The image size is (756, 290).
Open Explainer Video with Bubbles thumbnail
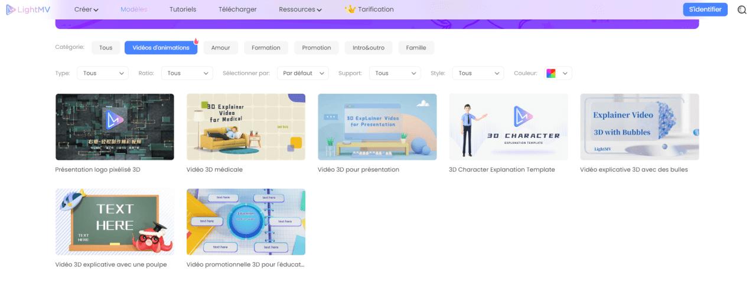(x=640, y=127)
